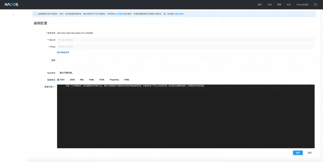Image resolution: width=323 pixels, height=162 pixels.
Task: Open 博客 in the top navigation
Action: tap(279, 4)
